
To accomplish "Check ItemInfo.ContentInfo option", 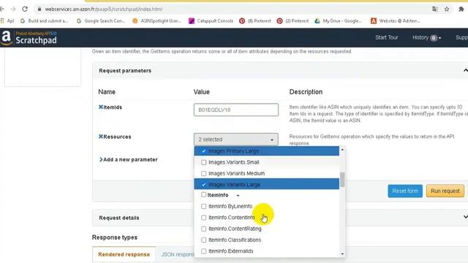I will tap(203, 218).
